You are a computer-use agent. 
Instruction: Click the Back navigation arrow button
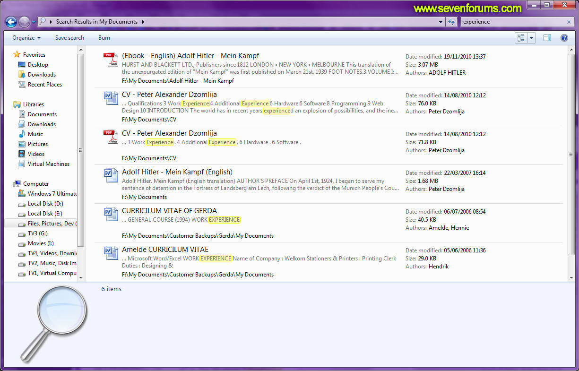(x=11, y=22)
